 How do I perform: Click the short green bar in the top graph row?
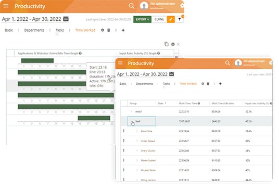[x=37, y=61]
